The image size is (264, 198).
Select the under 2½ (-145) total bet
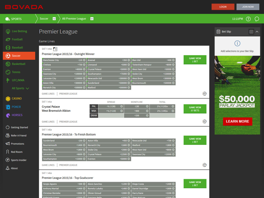[x=162, y=111]
